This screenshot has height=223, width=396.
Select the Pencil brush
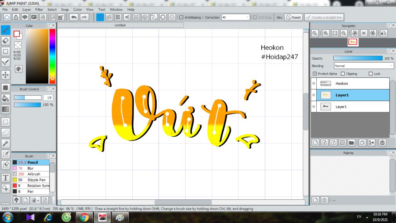(x=31, y=162)
